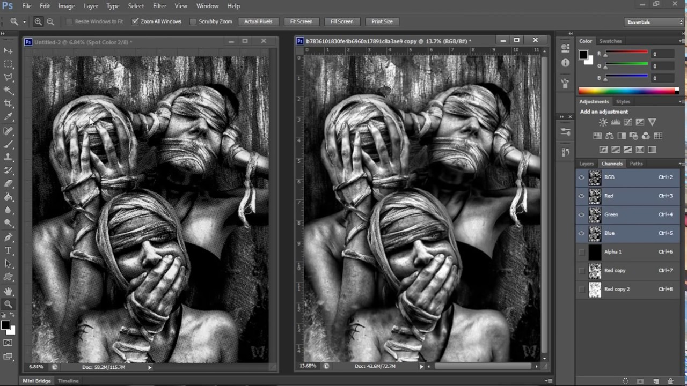This screenshot has height=386, width=687.
Task: Select the Healing Brush tool
Action: point(8,131)
